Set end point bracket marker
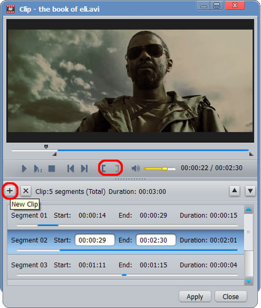 [117, 169]
